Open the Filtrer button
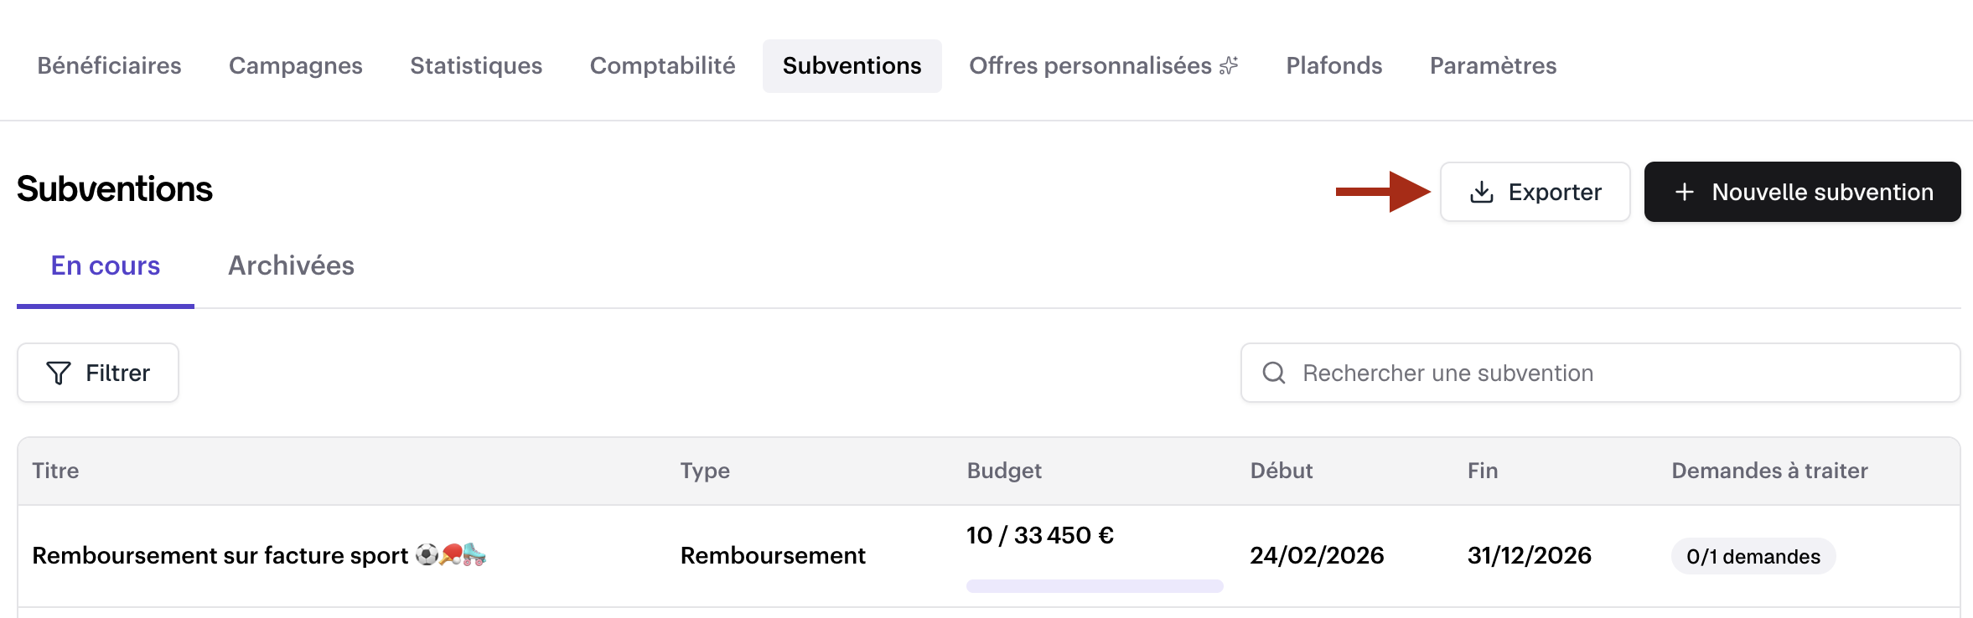Screen dimensions: 1973x618 (x=98, y=373)
